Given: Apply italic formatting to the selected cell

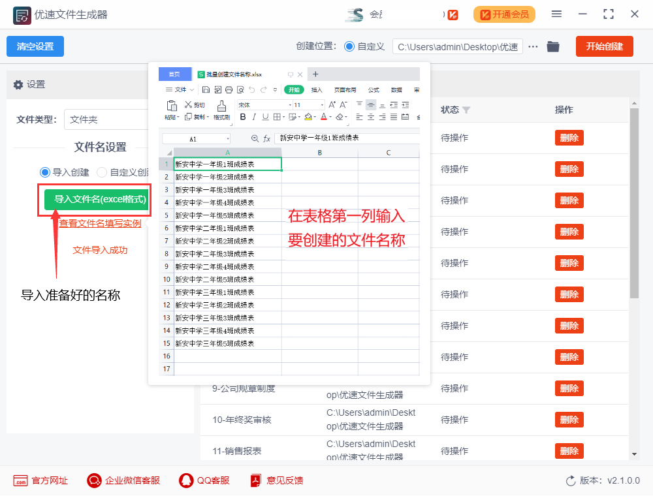Looking at the screenshot, I should [x=255, y=117].
